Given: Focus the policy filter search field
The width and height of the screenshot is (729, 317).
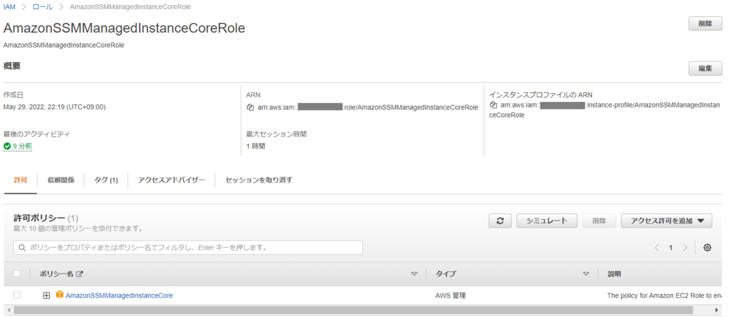Looking at the screenshot, I should (x=188, y=247).
